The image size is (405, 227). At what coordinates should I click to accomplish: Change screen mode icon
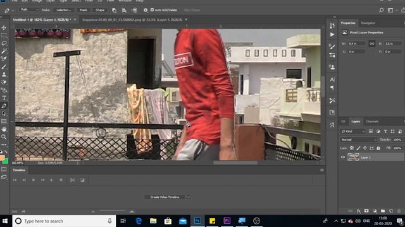pos(4,177)
